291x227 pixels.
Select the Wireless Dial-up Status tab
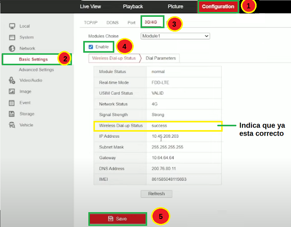(114, 58)
